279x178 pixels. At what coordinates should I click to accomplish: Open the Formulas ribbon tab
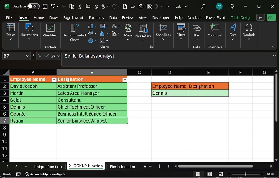[x=96, y=17]
